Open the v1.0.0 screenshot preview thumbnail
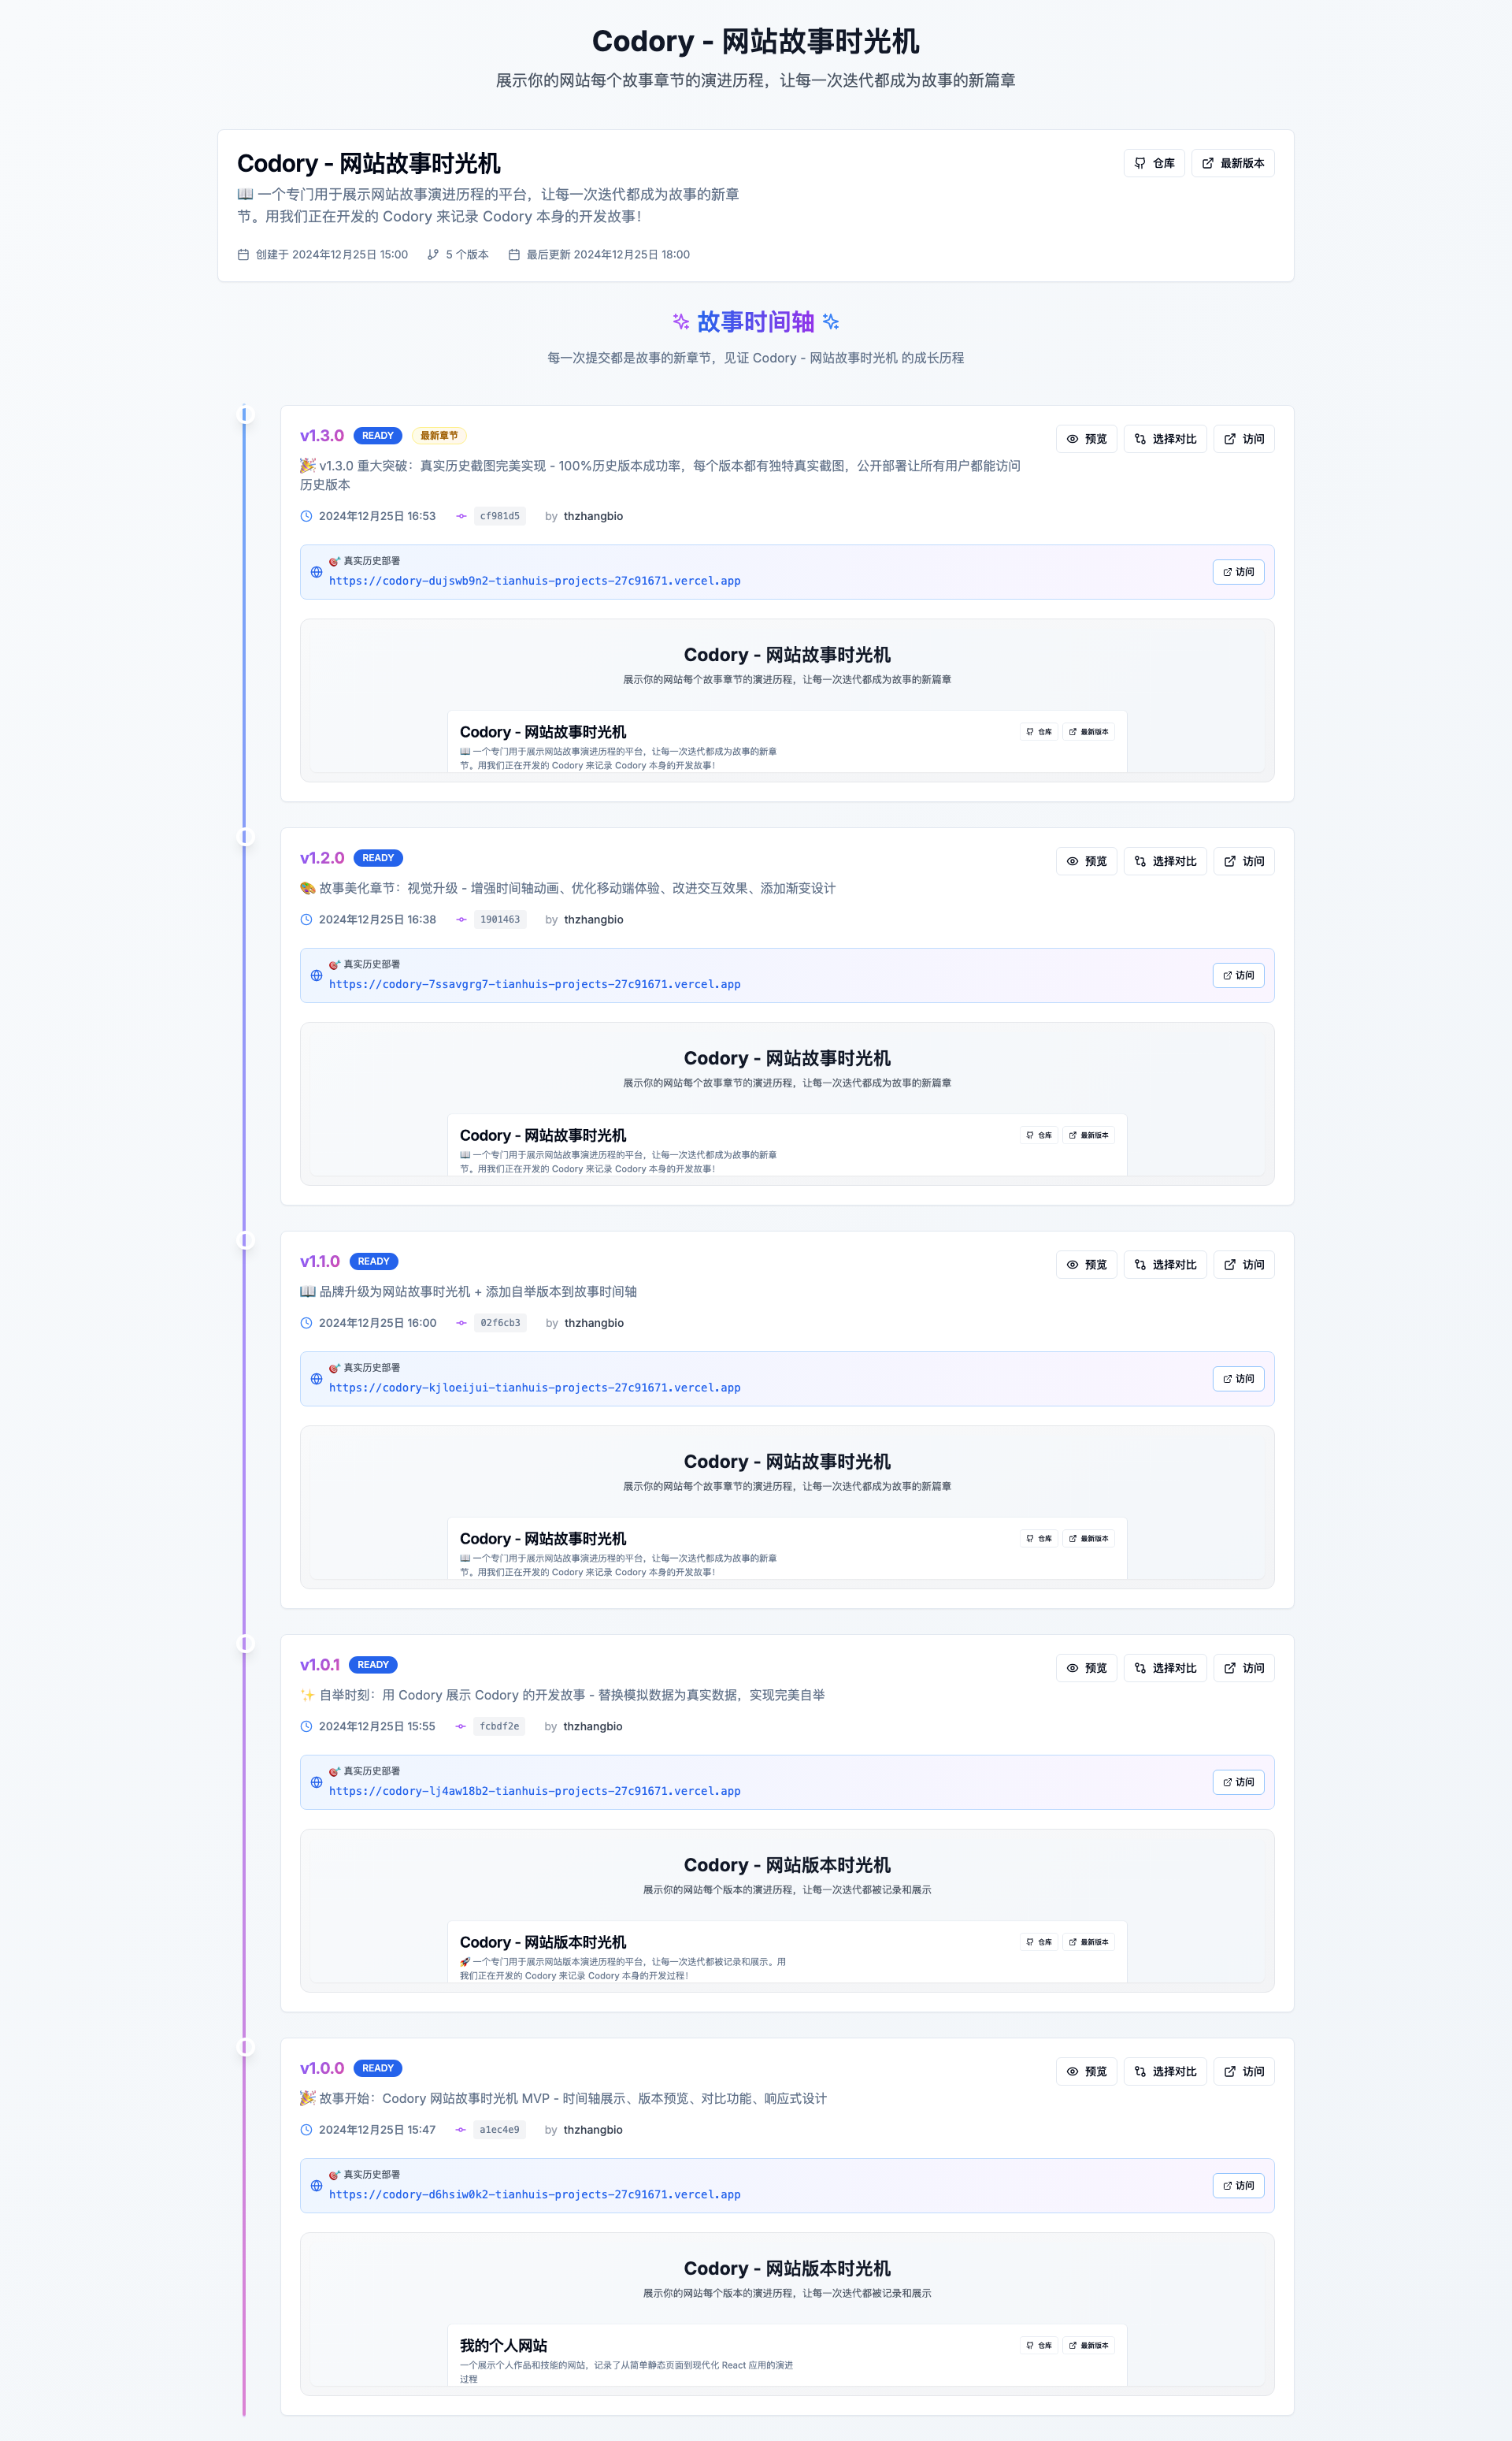Image resolution: width=1512 pixels, height=2441 pixels. tap(787, 2314)
